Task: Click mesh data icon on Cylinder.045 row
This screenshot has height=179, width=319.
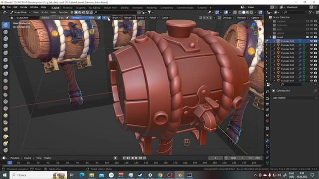Action: coord(304,61)
